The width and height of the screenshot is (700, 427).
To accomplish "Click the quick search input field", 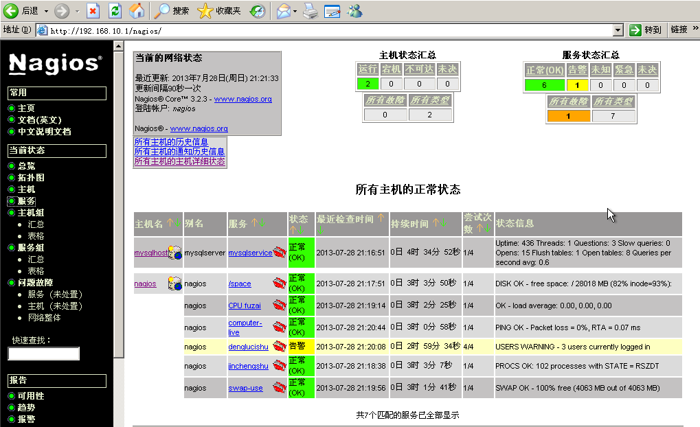I will pos(44,354).
